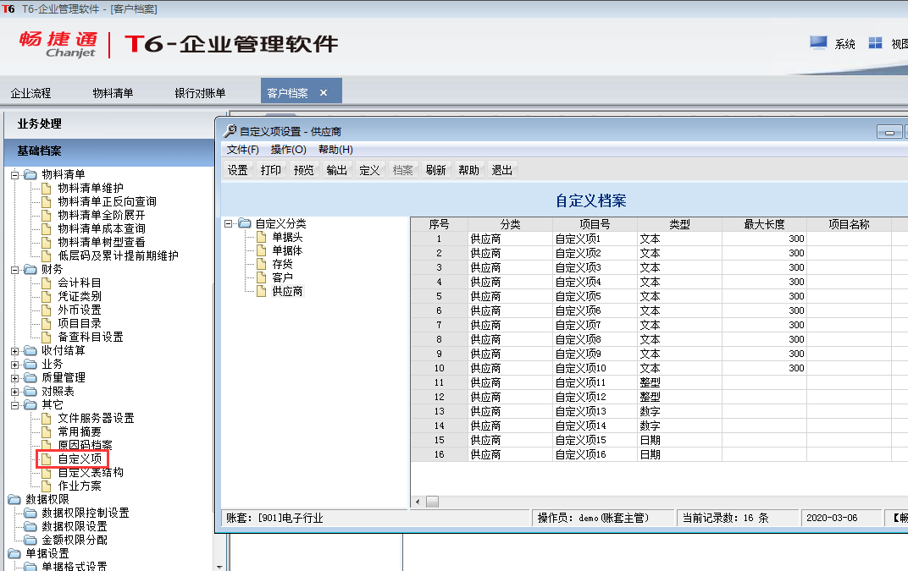This screenshot has height=571, width=908.
Task: Close the 客户档案 tab
Action: click(324, 92)
